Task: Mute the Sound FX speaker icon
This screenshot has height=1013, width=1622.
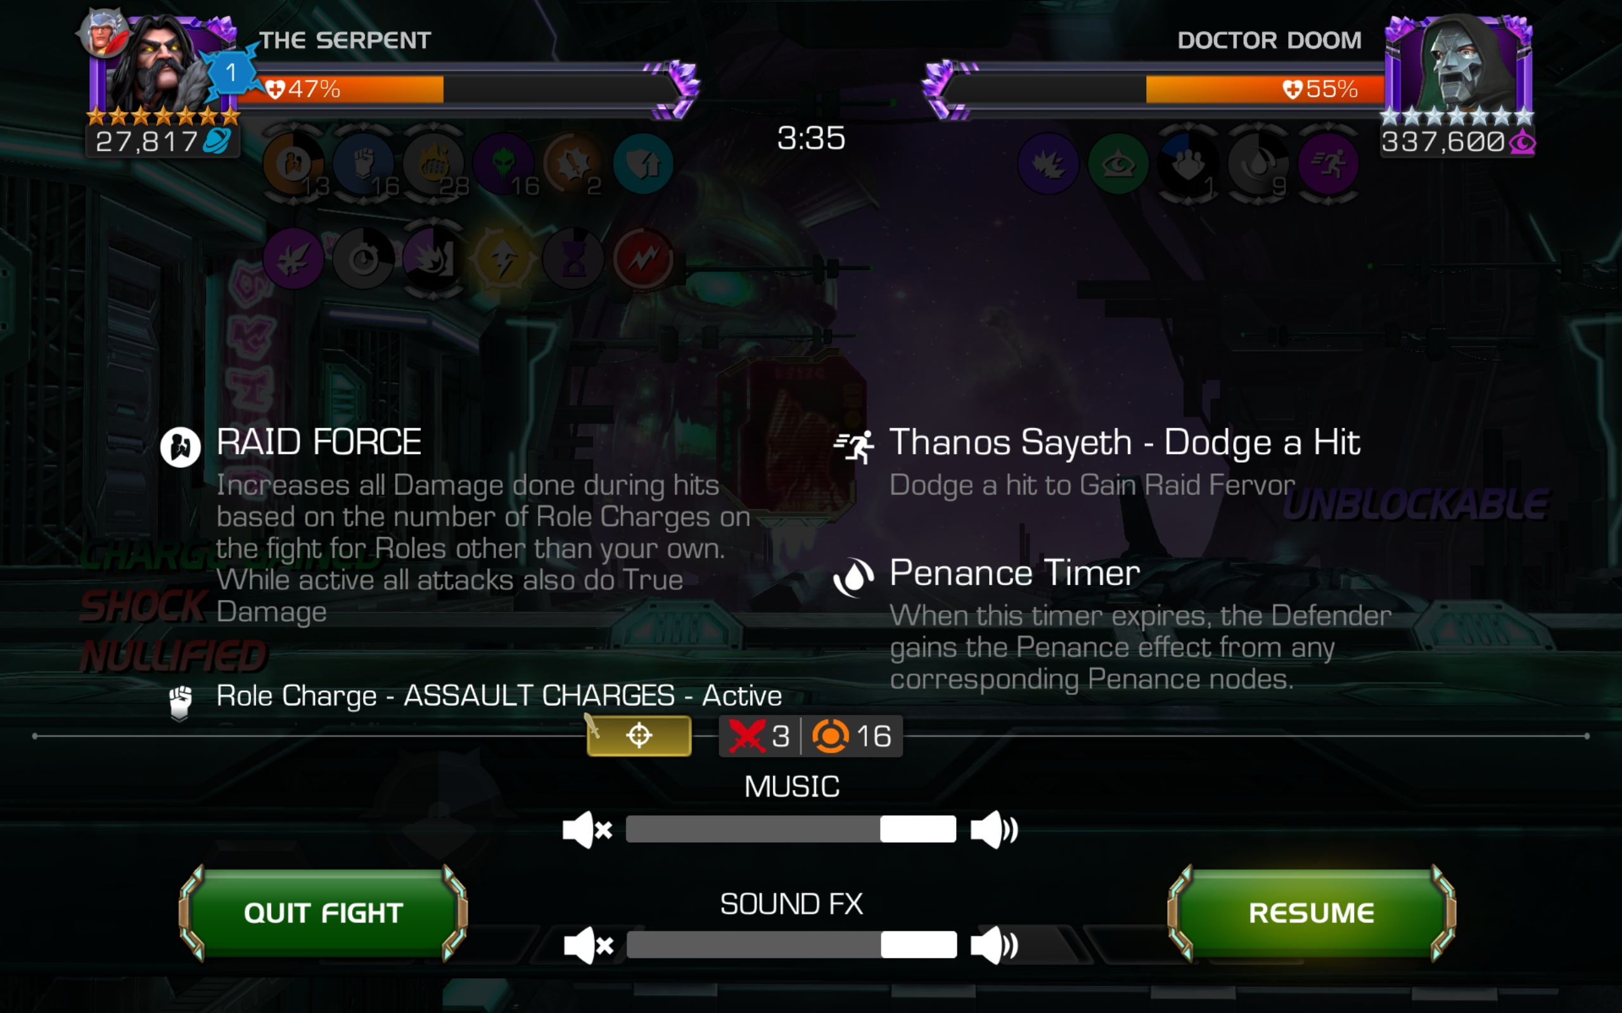Action: click(x=589, y=945)
